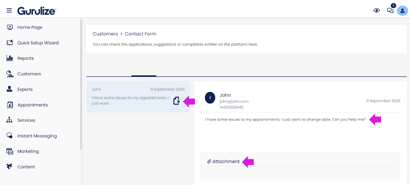Click the Home Page monitor icon
Viewport: 410px width, 187px height.
[x=10, y=27]
